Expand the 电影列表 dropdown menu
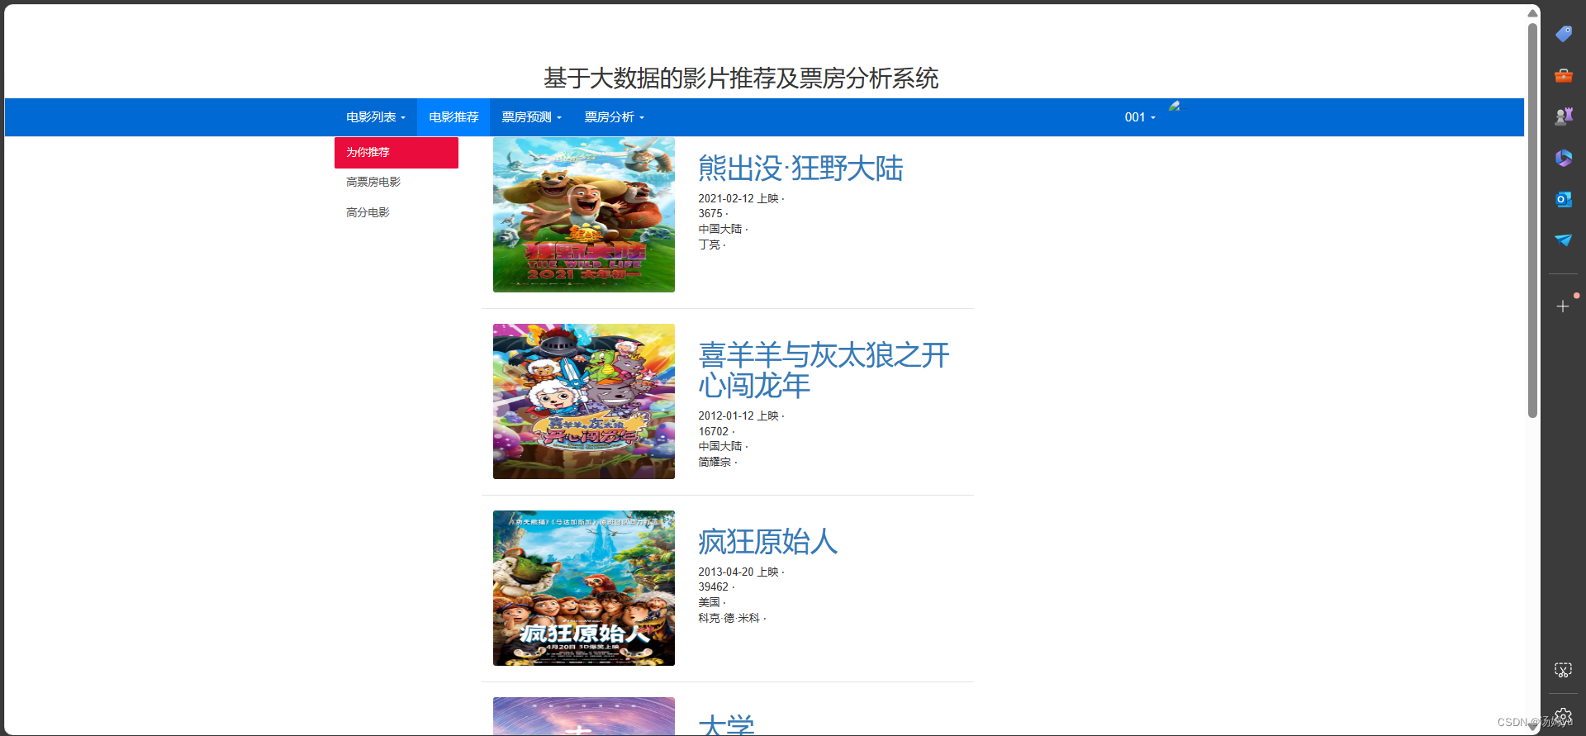1586x736 pixels. pos(376,117)
